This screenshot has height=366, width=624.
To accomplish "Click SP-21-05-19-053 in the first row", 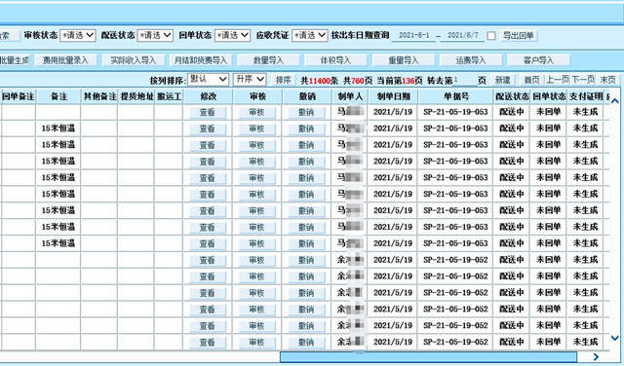I will 455,112.
